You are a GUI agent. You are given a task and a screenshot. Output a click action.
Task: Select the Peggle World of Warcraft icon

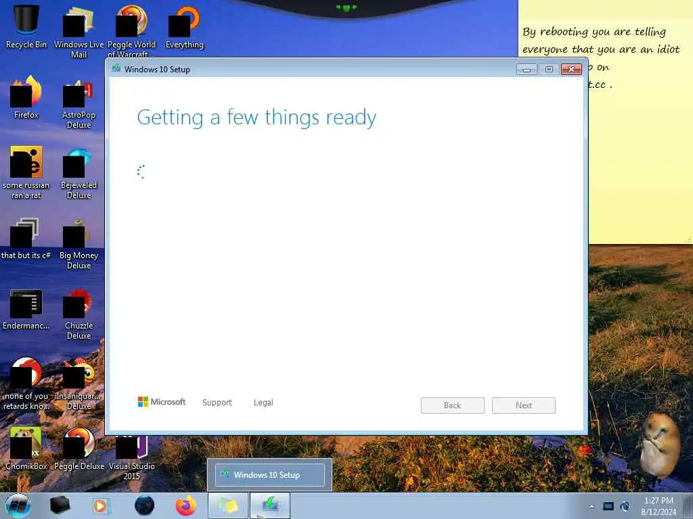pos(132,32)
